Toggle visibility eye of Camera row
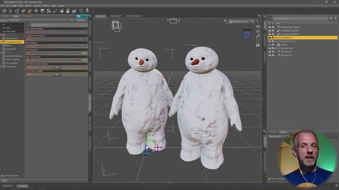 tap(270, 44)
